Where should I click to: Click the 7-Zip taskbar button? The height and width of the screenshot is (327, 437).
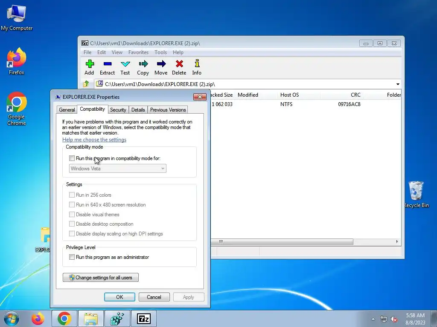(144, 318)
